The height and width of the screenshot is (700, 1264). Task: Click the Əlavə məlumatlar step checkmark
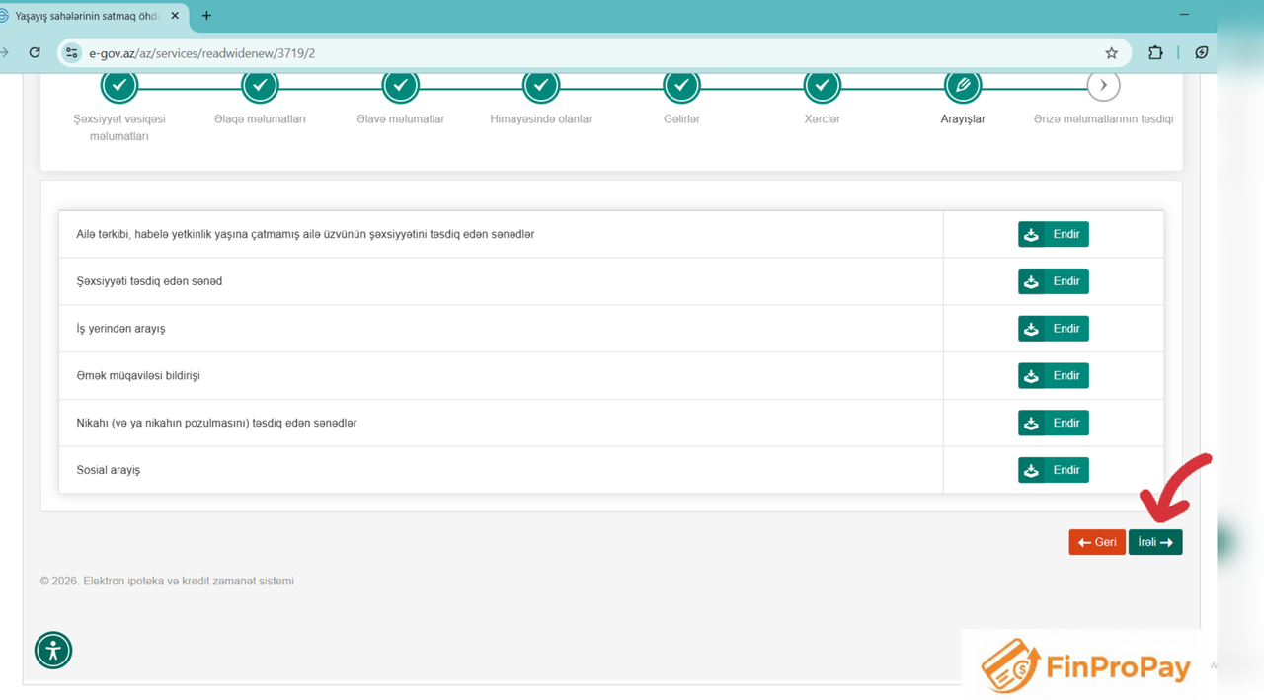point(401,86)
